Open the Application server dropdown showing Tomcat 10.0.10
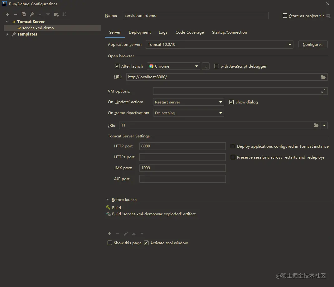This screenshot has width=334, height=287. 220,45
